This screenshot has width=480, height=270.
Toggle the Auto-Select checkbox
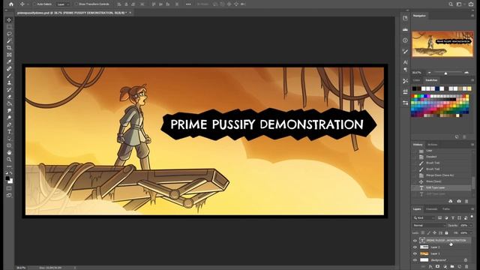tap(34, 4)
